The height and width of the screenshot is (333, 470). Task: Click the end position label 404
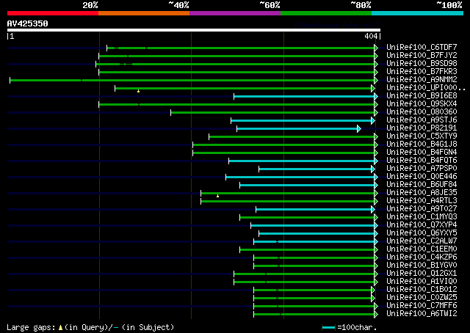coord(371,36)
